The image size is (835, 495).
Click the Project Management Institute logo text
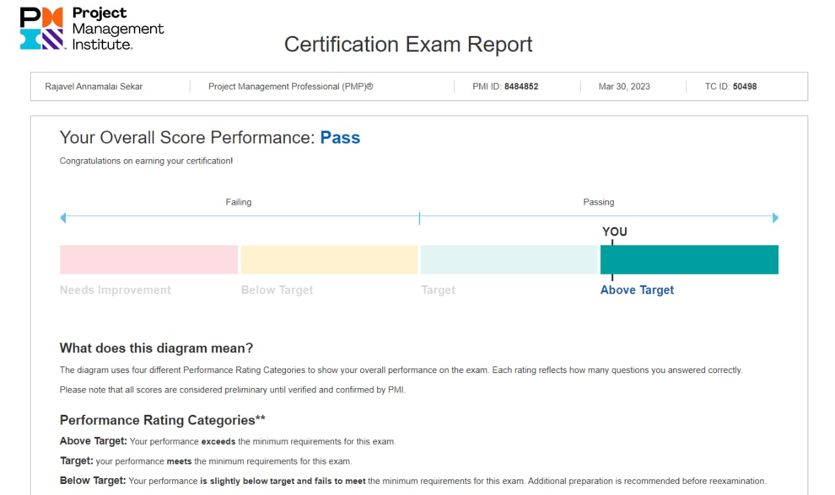[117, 29]
